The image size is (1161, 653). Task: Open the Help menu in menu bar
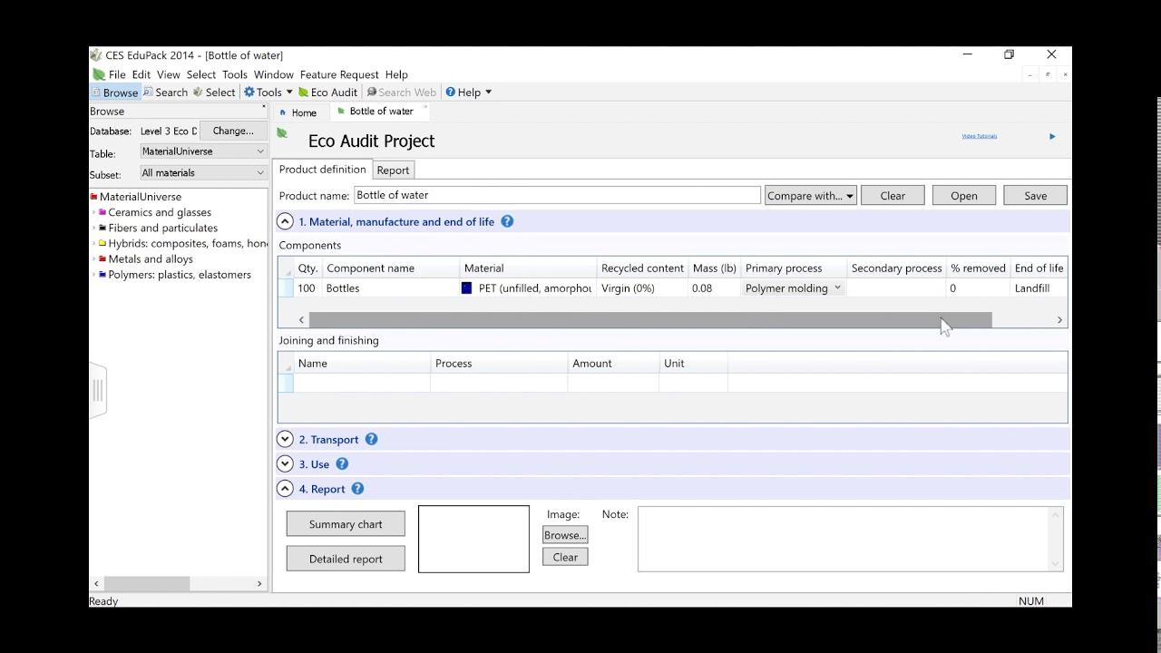point(396,74)
